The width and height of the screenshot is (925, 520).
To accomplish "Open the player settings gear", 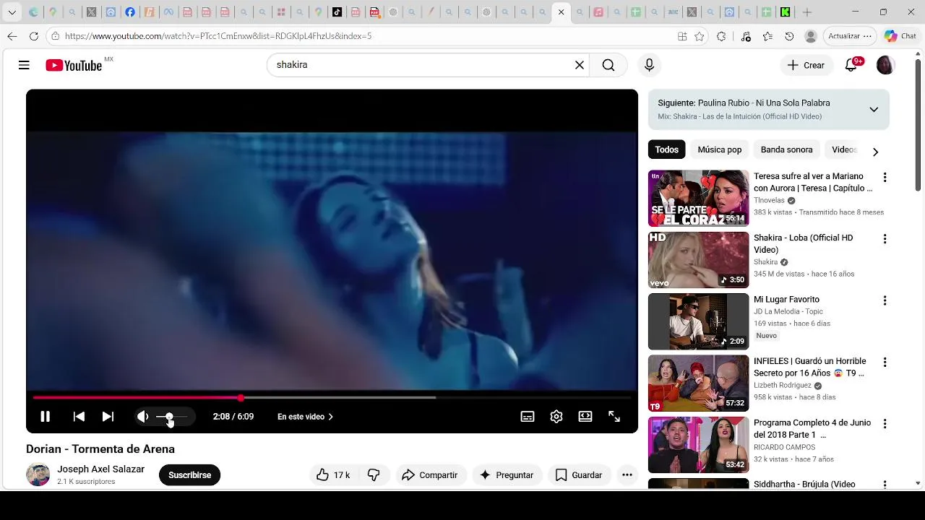I will pyautogui.click(x=556, y=417).
